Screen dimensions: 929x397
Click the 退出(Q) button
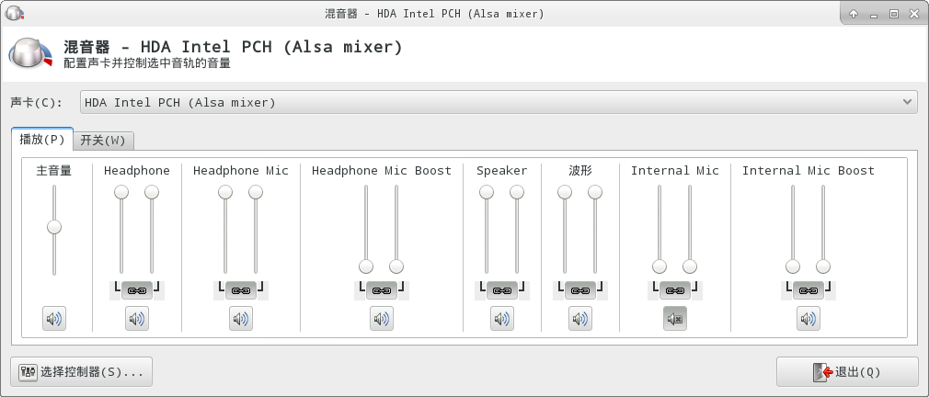click(847, 372)
